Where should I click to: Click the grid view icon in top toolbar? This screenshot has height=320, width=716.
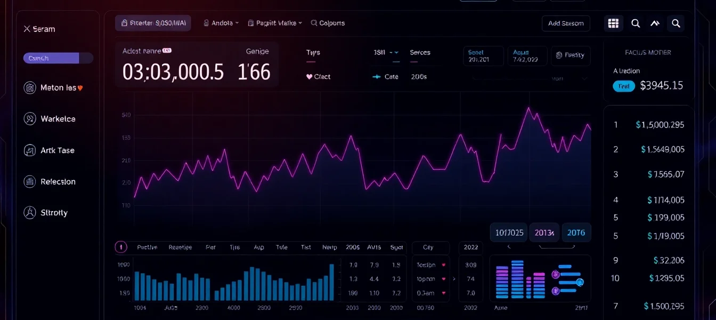[613, 23]
